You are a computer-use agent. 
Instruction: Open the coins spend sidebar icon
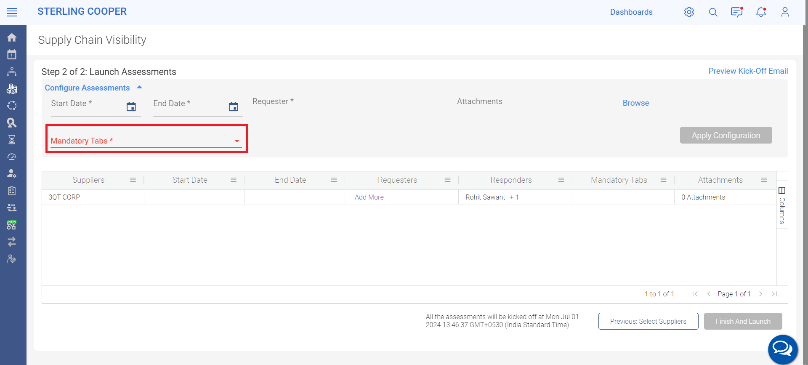tap(12, 88)
